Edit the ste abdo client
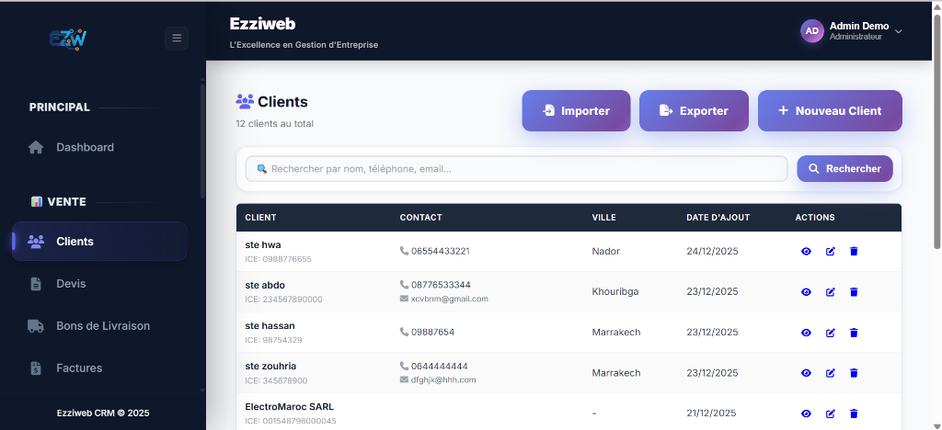 pyautogui.click(x=831, y=292)
